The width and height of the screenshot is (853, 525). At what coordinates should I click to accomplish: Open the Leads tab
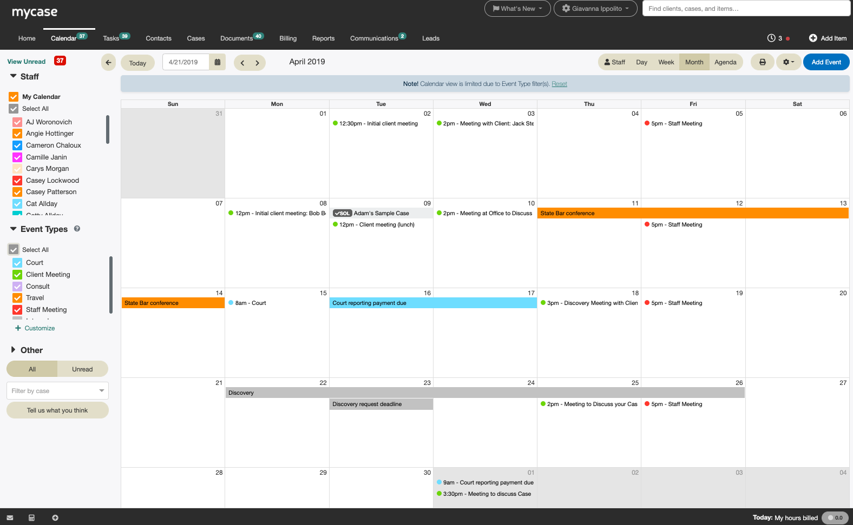(x=431, y=38)
